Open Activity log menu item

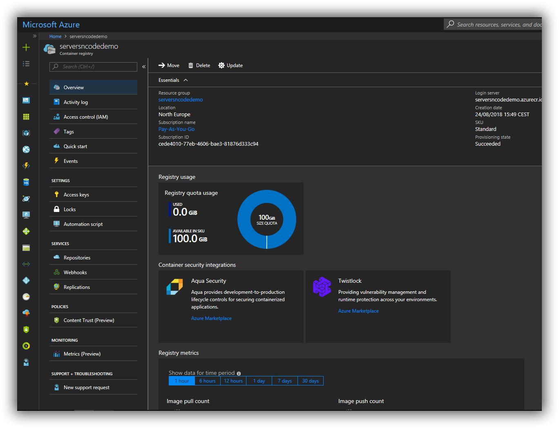pyautogui.click(x=93, y=102)
